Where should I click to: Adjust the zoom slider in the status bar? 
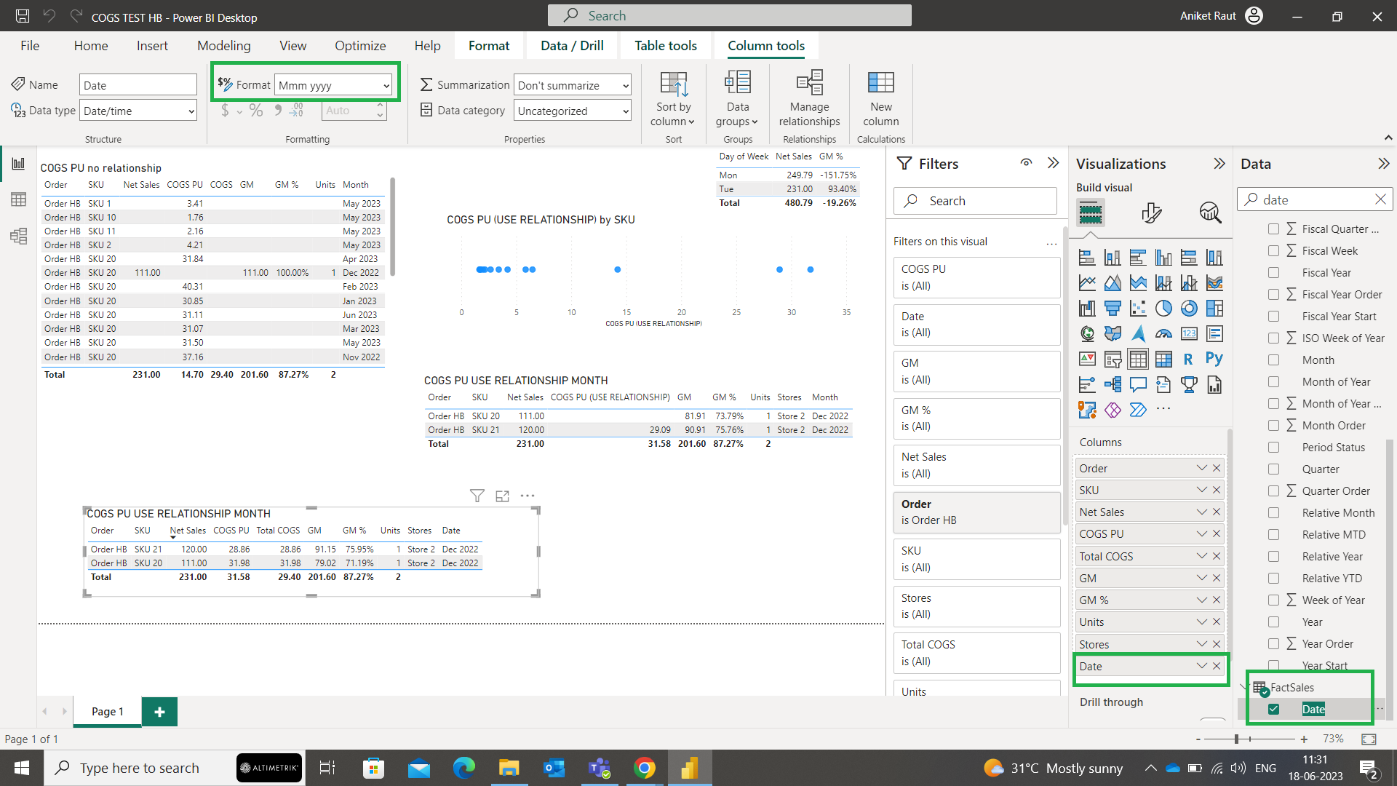(x=1236, y=739)
